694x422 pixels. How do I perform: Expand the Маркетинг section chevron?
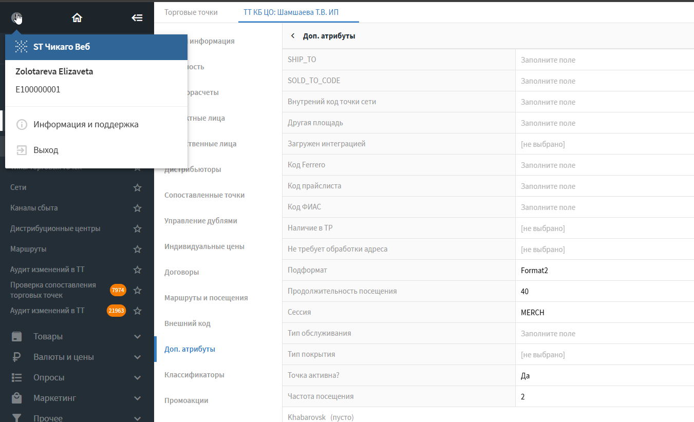[137, 398]
